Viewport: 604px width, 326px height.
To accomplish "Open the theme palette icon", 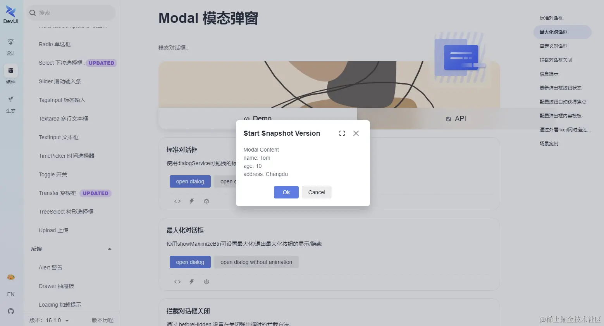I will coord(11,277).
